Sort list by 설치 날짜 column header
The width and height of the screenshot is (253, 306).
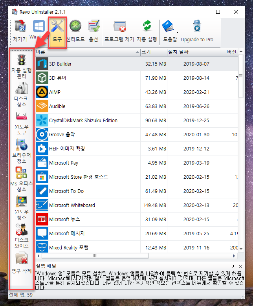click(x=196, y=52)
